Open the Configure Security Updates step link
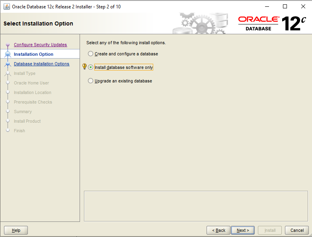The height and width of the screenshot is (237, 312). 41,45
